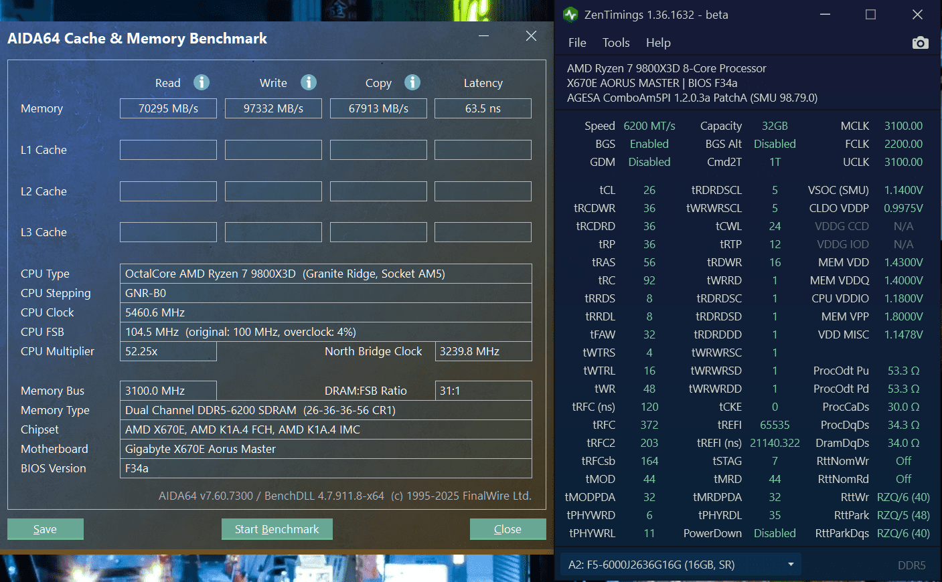Viewport: 942px width, 582px height.
Task: Click the Motherboard field Gigabyte X670E Aorus Master
Action: point(326,449)
